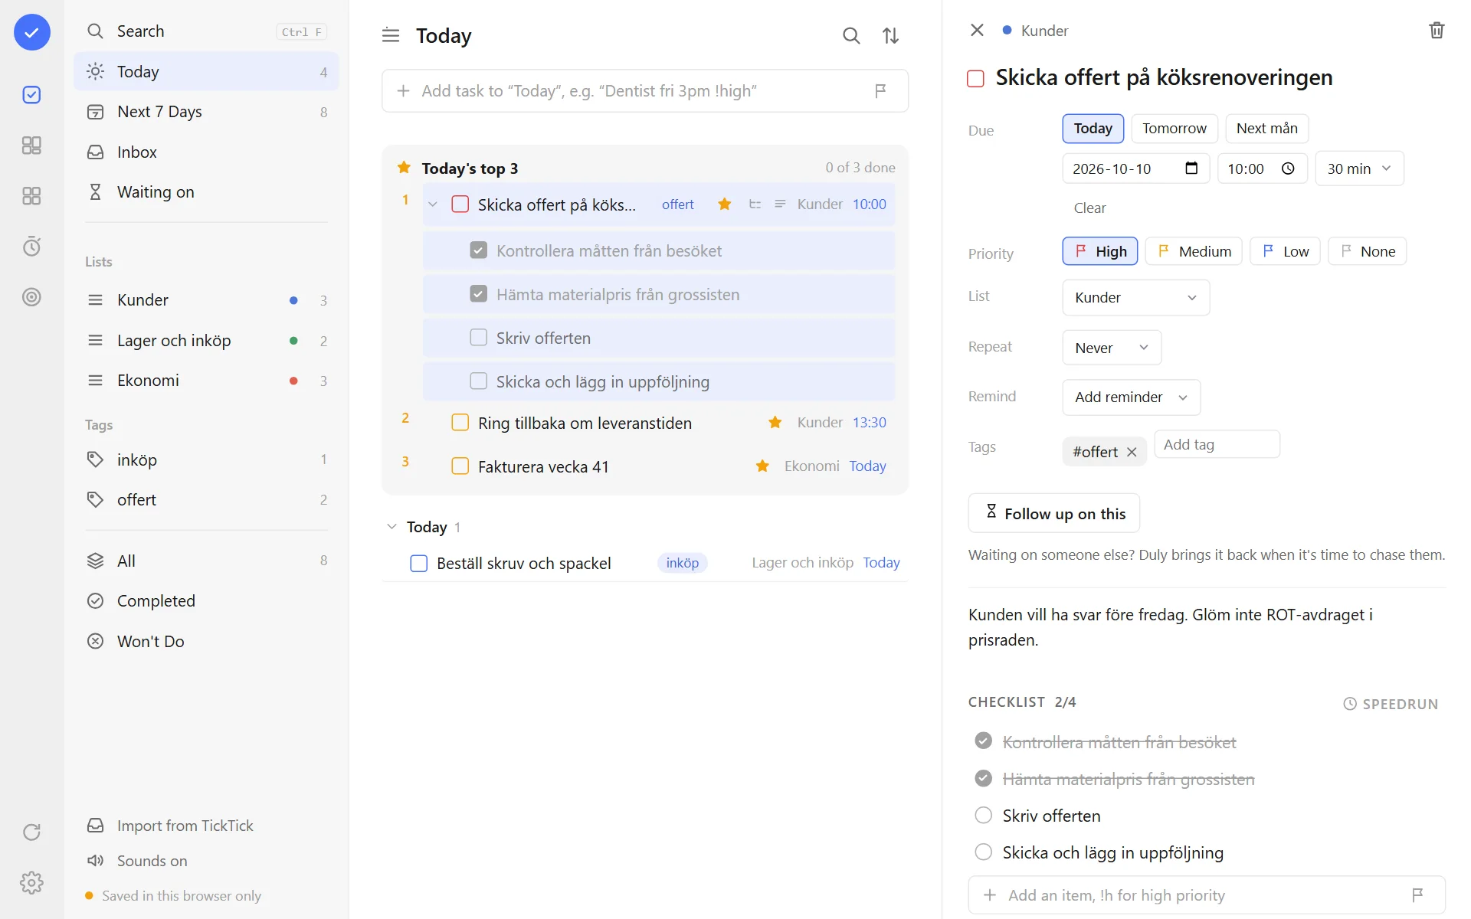Collapse subtasks chevron on Skicka offert row
The image size is (1471, 919).
point(433,204)
